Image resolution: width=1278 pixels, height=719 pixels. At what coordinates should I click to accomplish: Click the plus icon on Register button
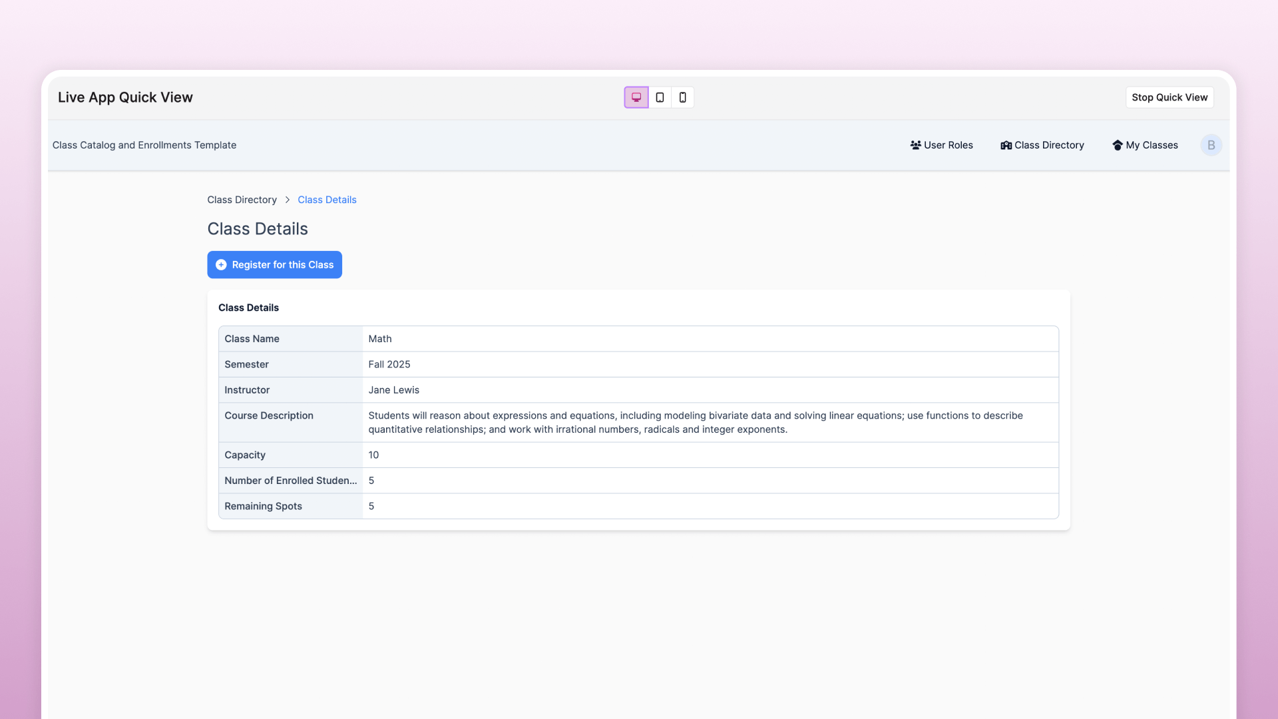pos(221,265)
